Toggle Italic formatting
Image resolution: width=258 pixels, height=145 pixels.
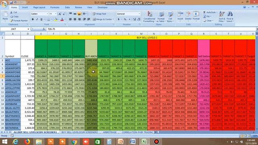click(37, 19)
